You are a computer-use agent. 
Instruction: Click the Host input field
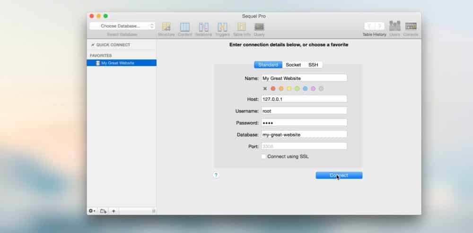pyautogui.click(x=304, y=99)
